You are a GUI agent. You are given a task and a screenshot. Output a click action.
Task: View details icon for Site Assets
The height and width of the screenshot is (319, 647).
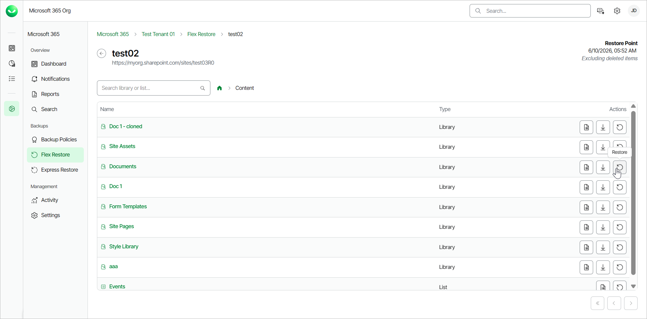click(586, 147)
